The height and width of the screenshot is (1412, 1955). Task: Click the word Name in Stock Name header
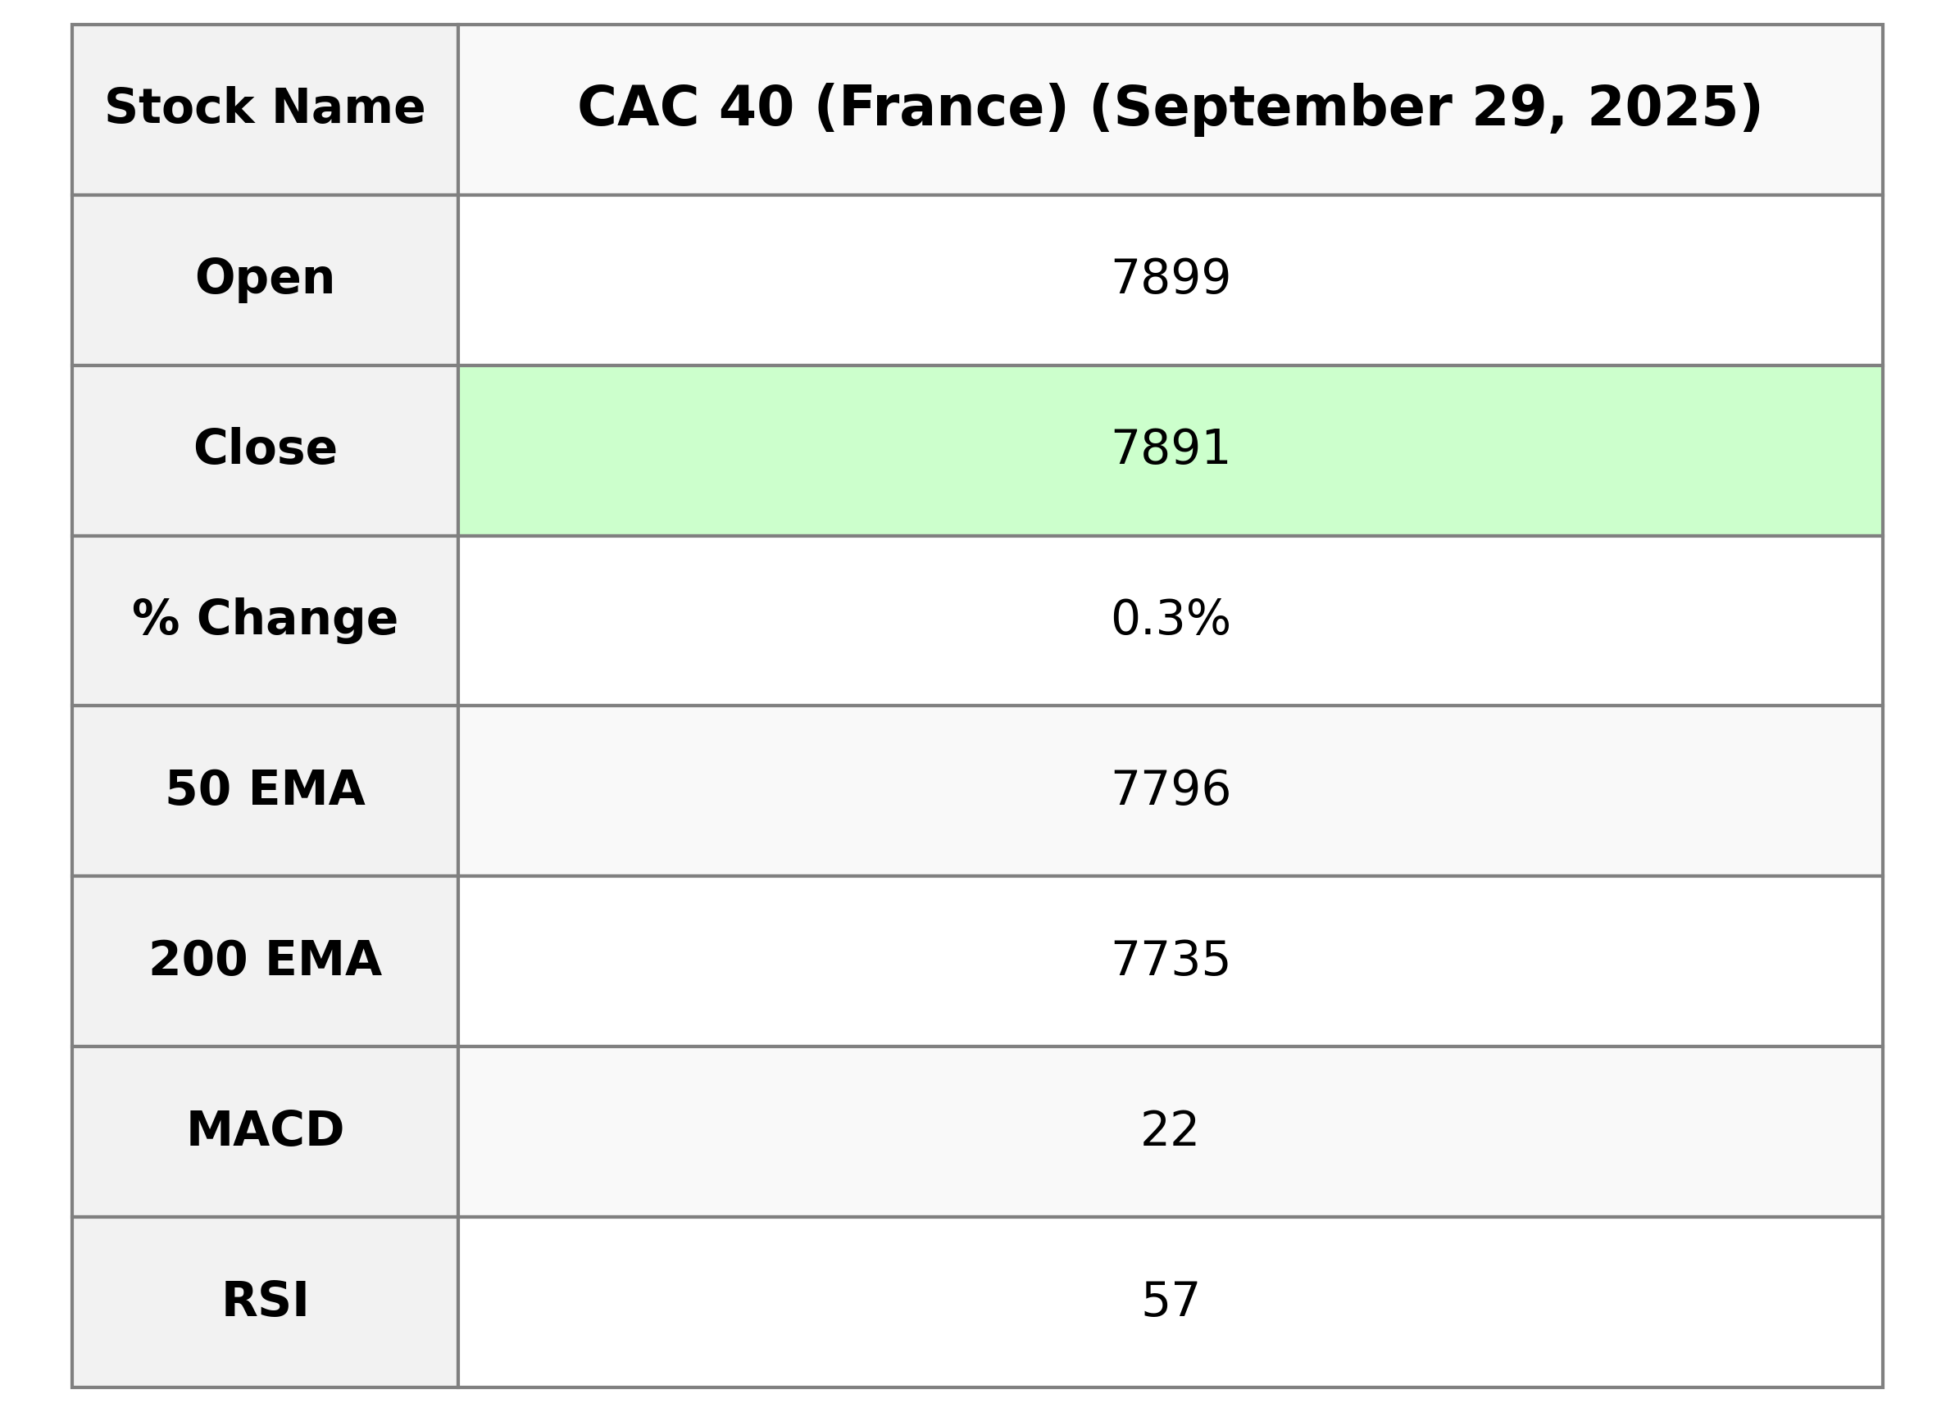pyautogui.click(x=348, y=109)
